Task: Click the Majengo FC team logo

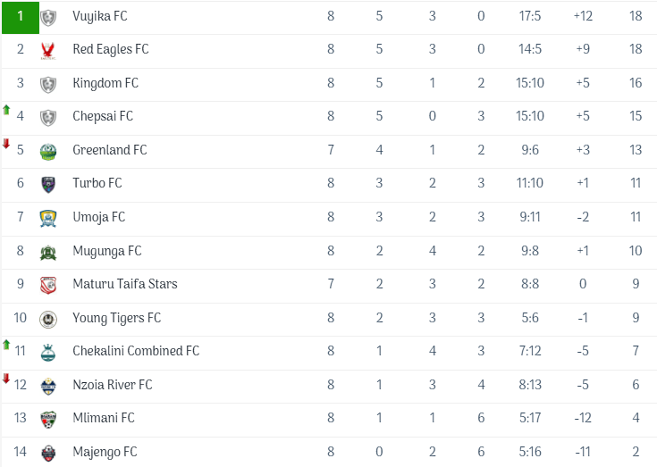Action: tap(48, 453)
